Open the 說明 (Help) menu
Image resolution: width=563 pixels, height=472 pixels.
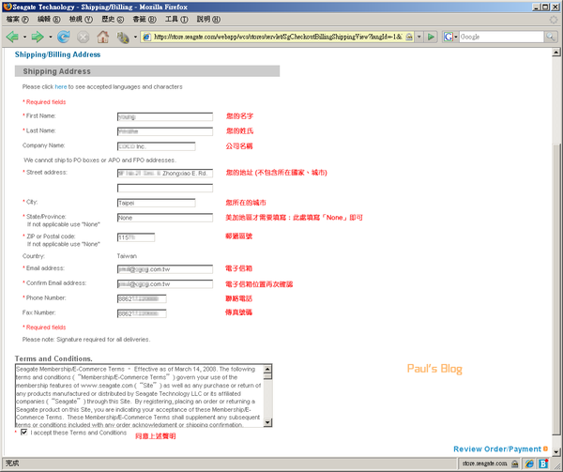(208, 20)
